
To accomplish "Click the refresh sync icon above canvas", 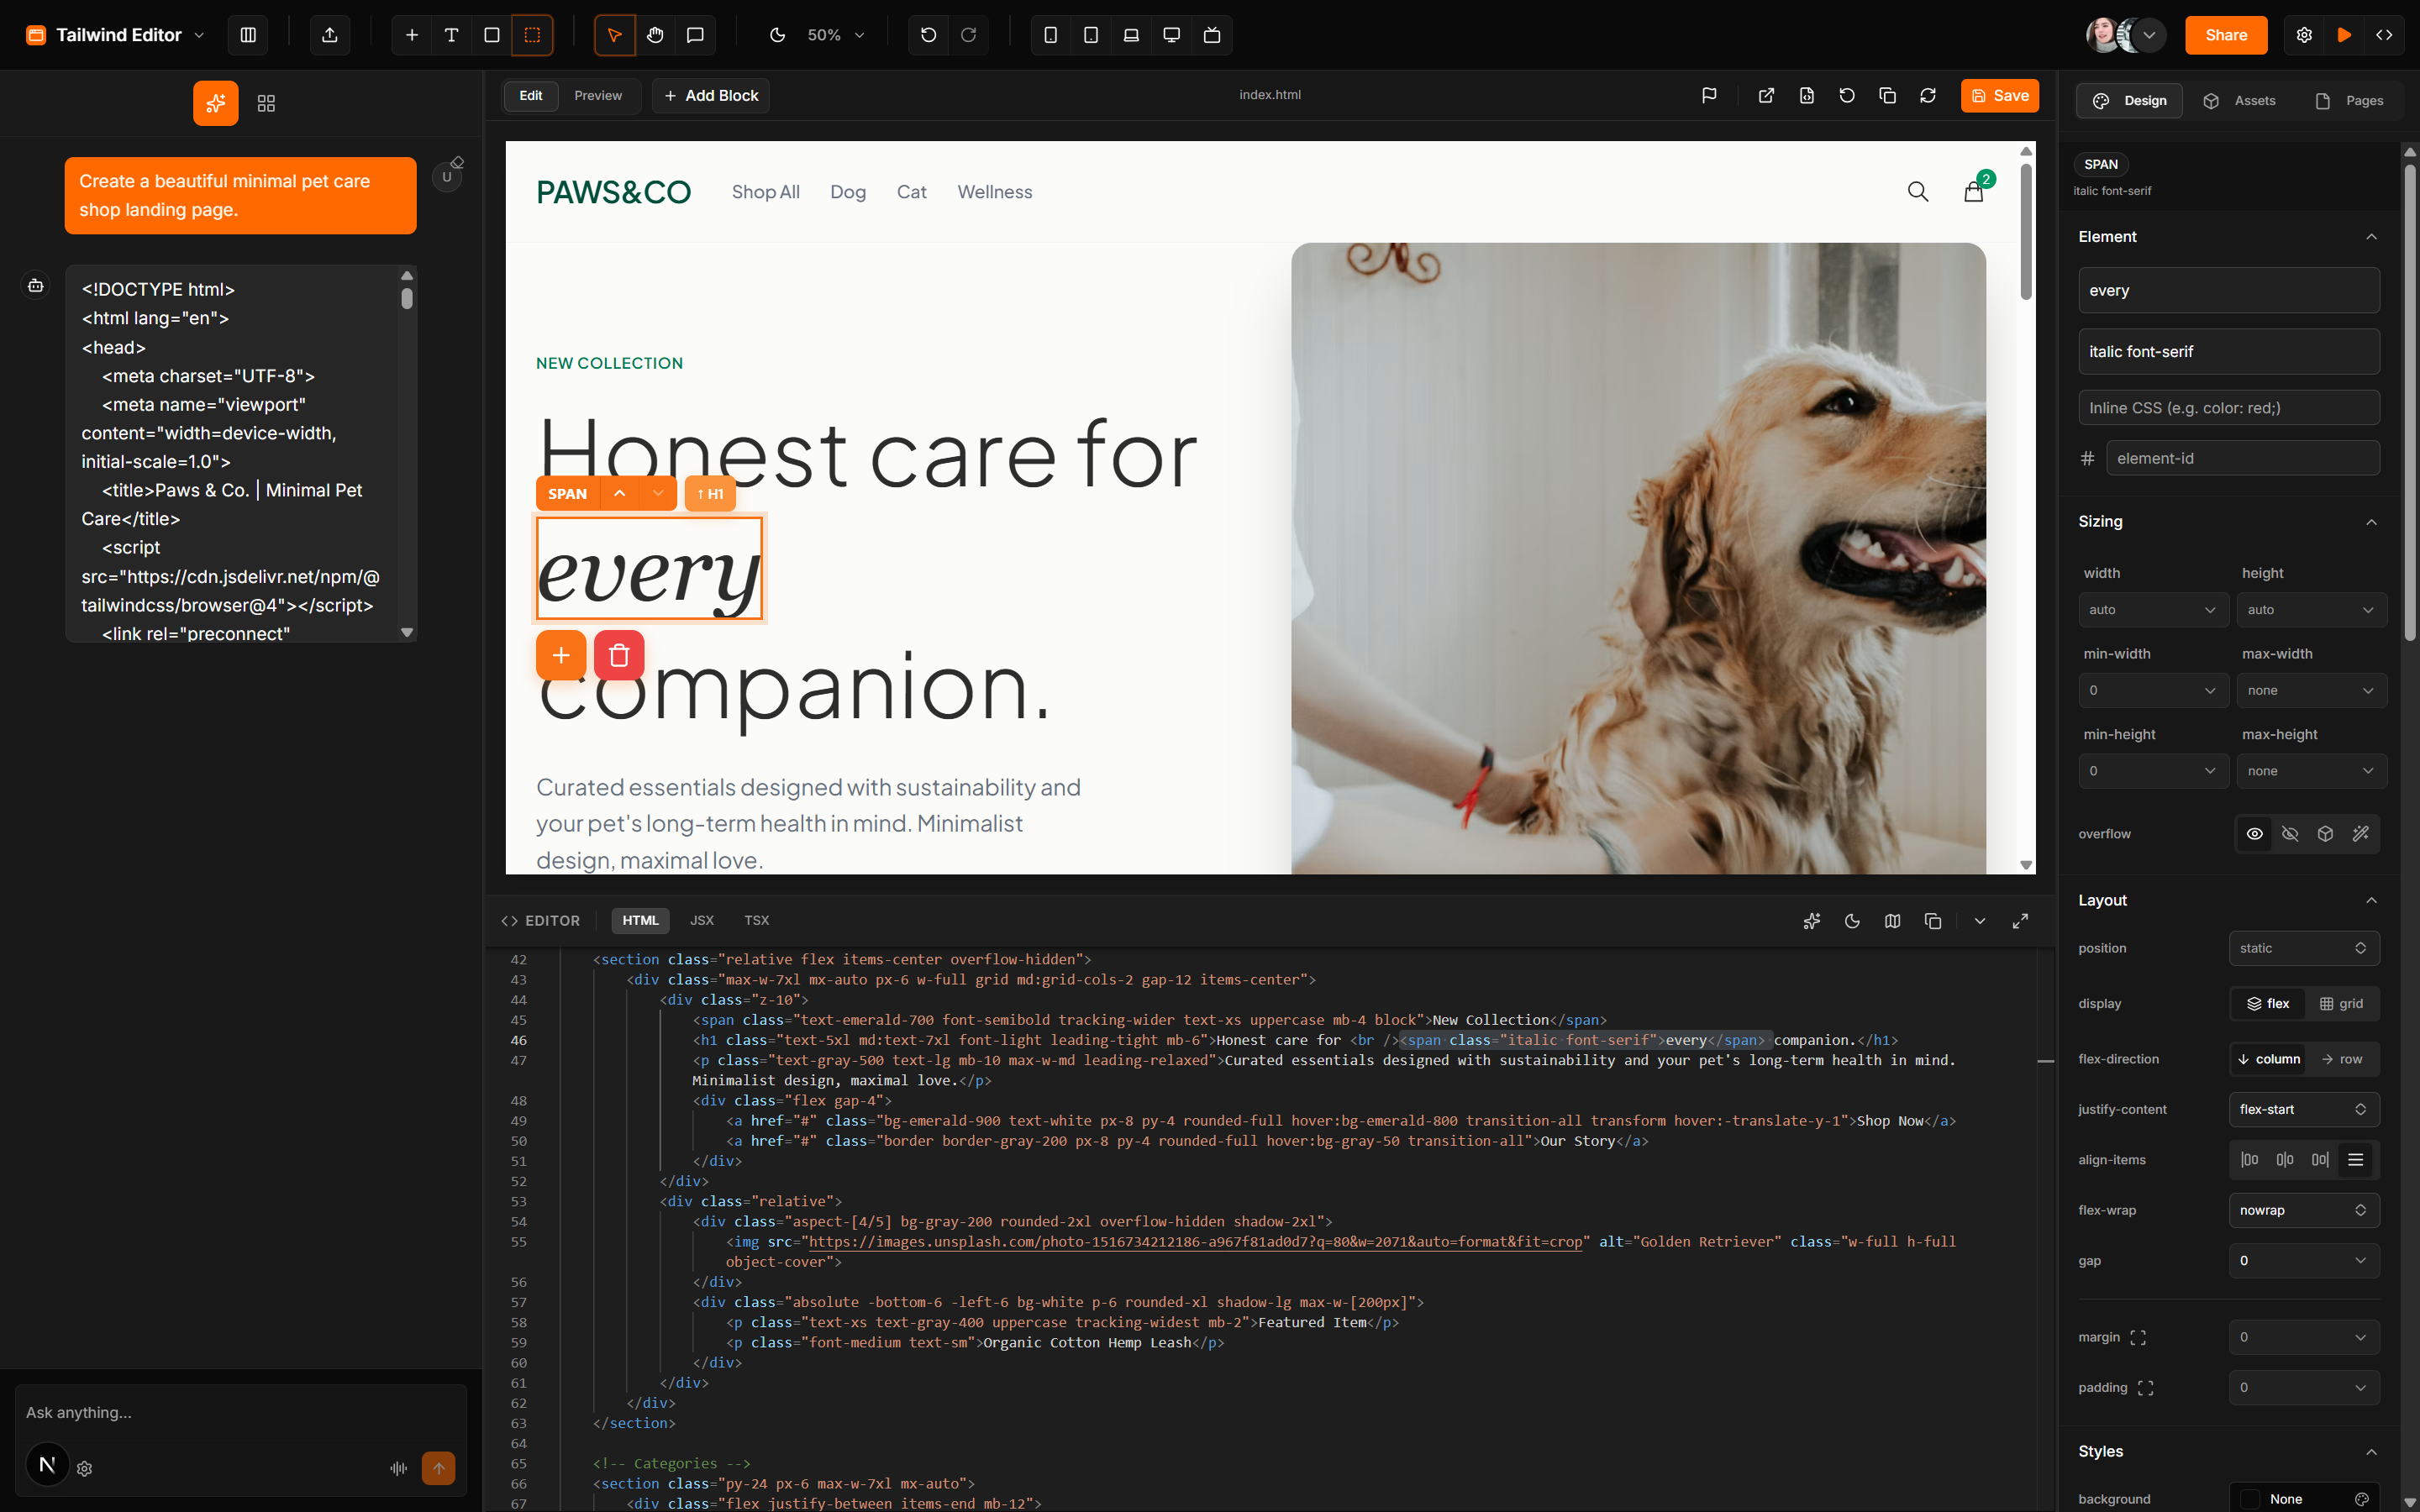I will point(1928,95).
